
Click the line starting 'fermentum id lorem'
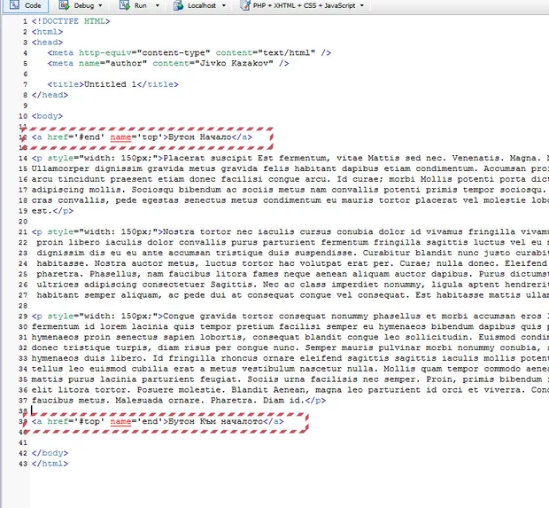tap(290, 327)
